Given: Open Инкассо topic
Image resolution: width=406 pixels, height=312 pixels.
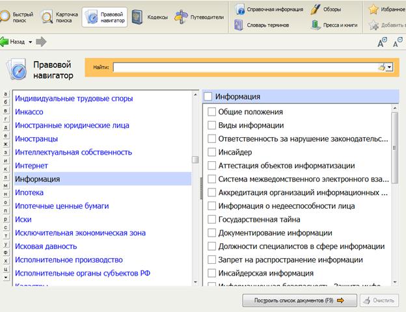Looking at the screenshot, I should click(x=29, y=112).
